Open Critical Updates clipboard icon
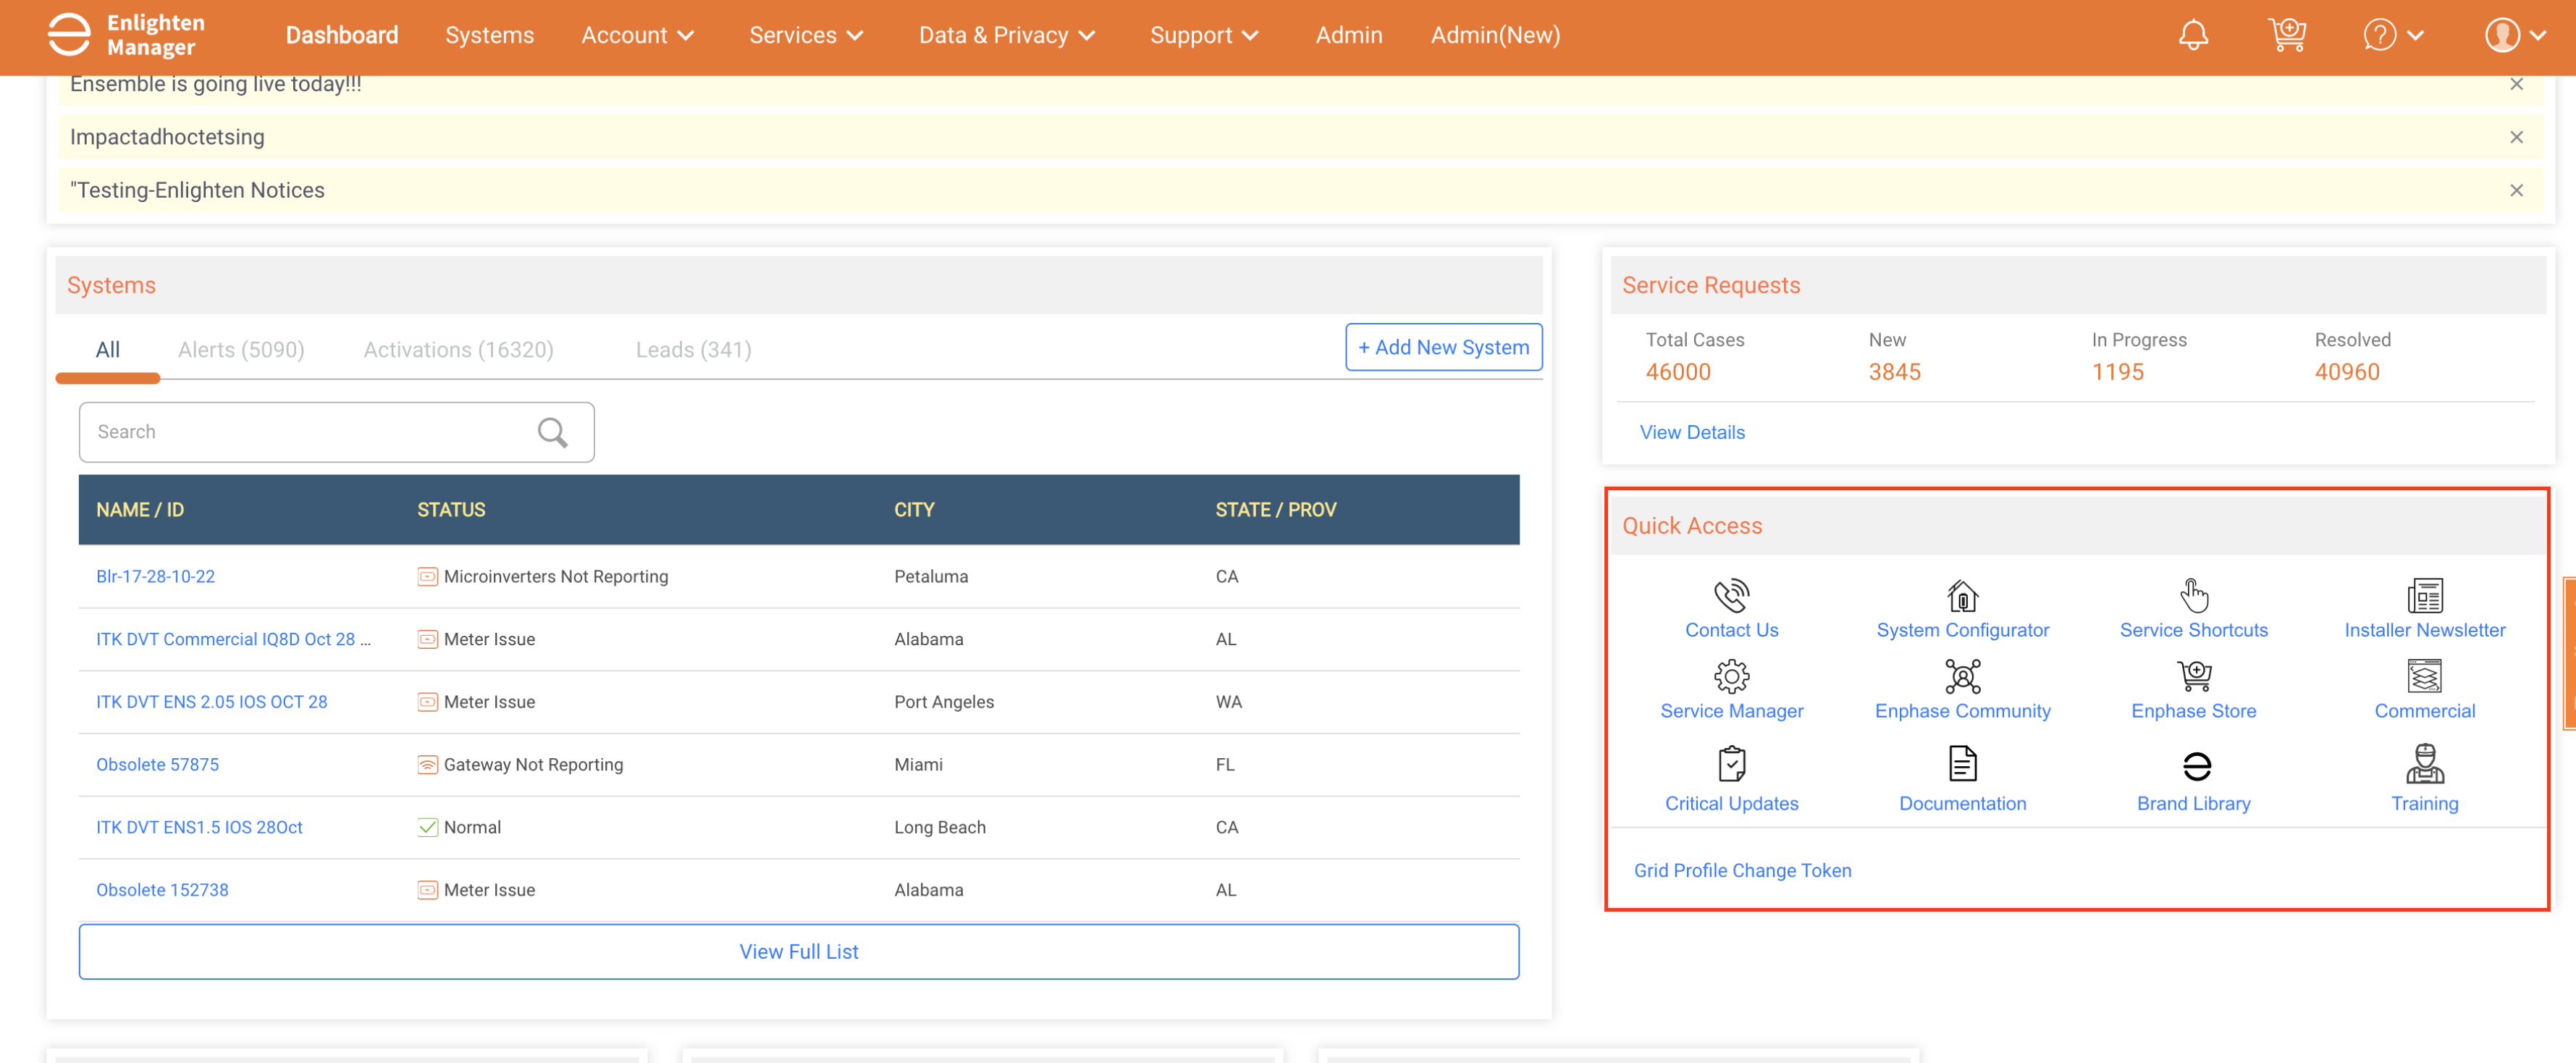 pos(1731,764)
